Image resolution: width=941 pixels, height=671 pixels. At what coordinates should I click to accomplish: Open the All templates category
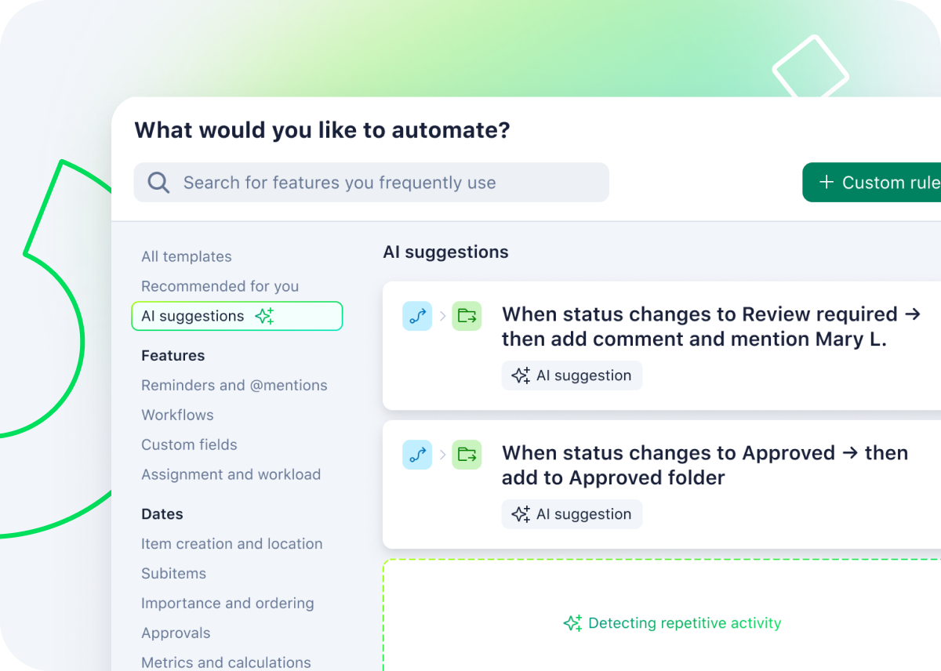(x=186, y=256)
